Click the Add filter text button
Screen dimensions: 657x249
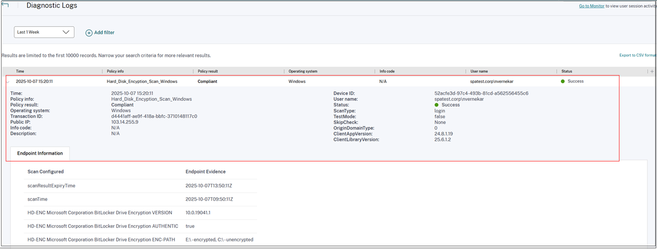(x=104, y=33)
